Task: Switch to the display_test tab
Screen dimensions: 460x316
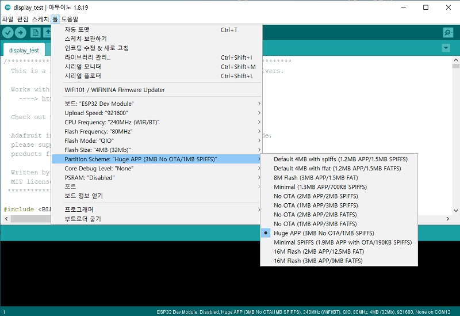Action: tap(24, 50)
